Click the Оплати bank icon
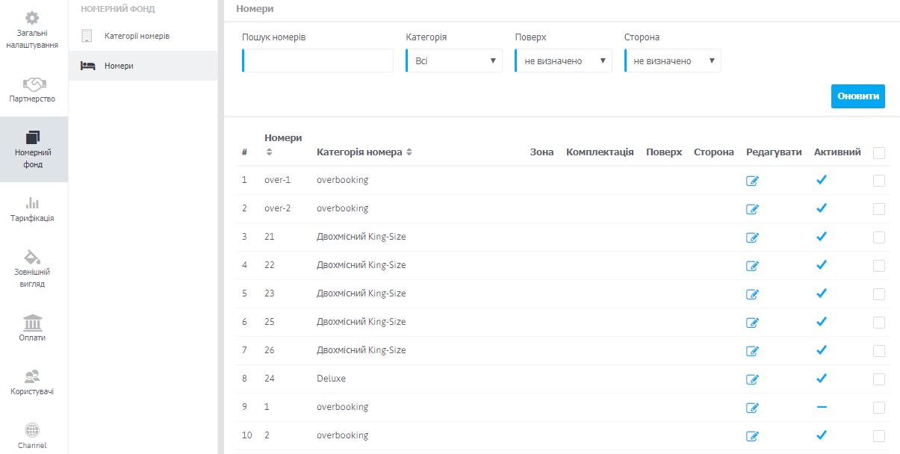This screenshot has height=454, width=900. 34,323
